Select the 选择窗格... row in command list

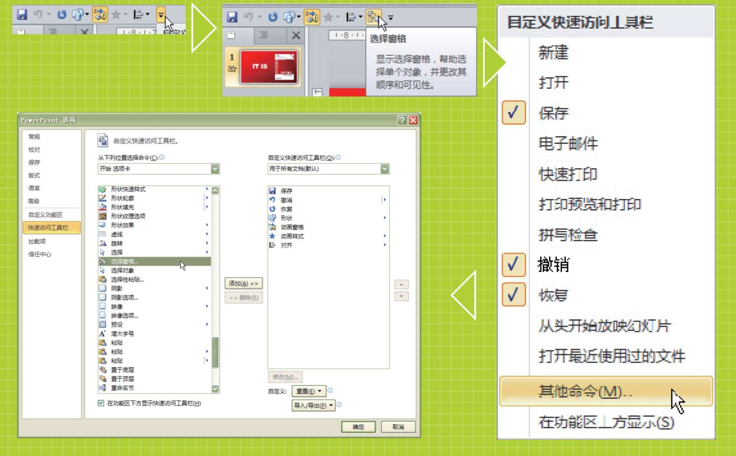click(154, 261)
